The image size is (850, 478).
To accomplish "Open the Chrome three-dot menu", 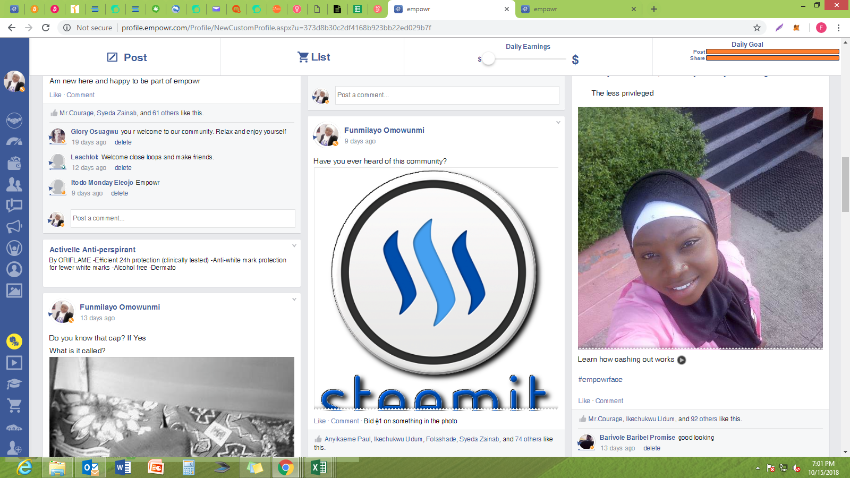I will point(838,28).
